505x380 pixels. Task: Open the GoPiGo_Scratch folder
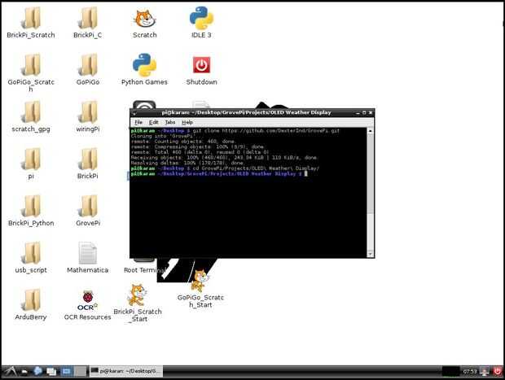pos(31,66)
